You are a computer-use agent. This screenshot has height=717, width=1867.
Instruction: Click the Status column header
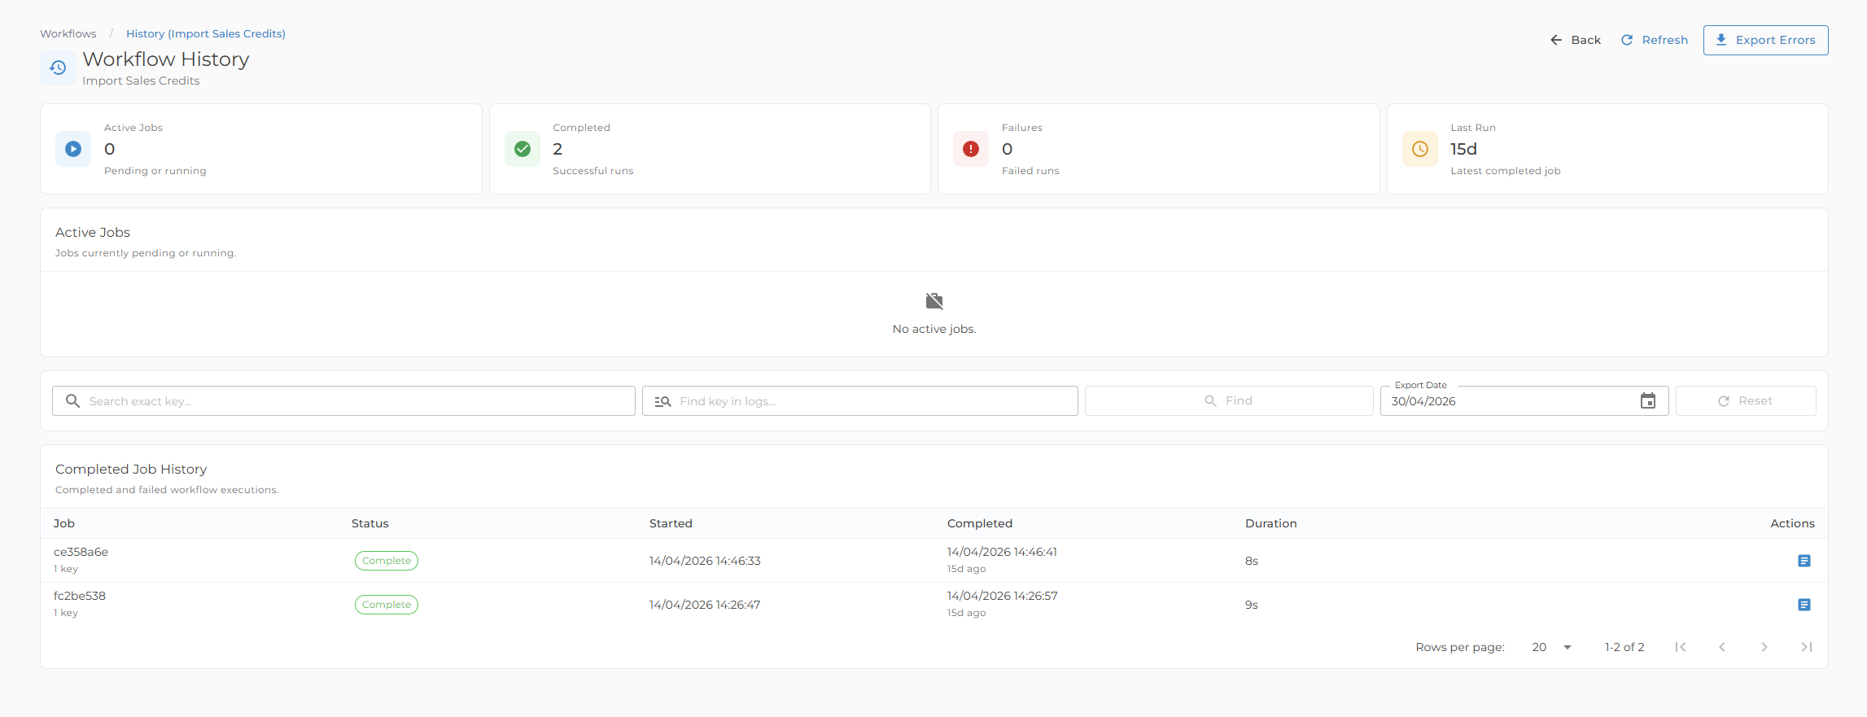coord(370,523)
